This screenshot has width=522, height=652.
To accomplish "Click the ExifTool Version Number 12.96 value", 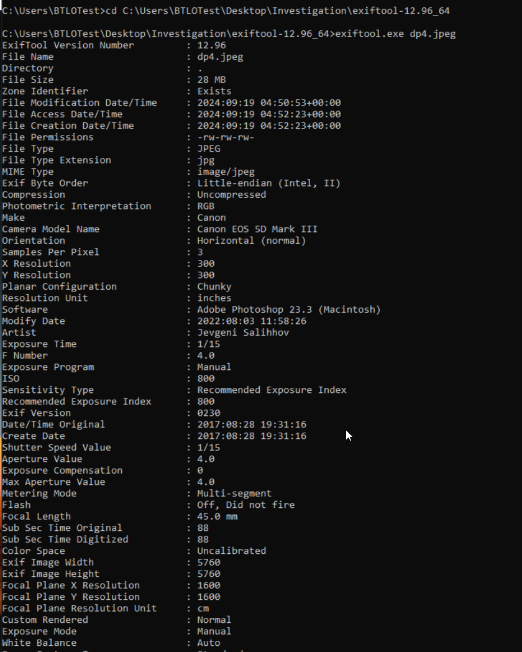I will 211,45.
